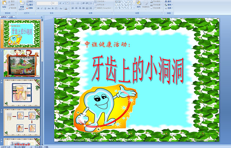Toggle Justify text alignment
Screen dimensions: 231x148
83,8
